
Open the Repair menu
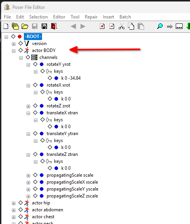[91, 17]
